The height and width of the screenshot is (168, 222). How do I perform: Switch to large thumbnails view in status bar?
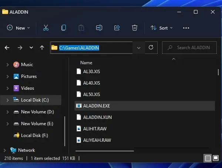[216, 158]
